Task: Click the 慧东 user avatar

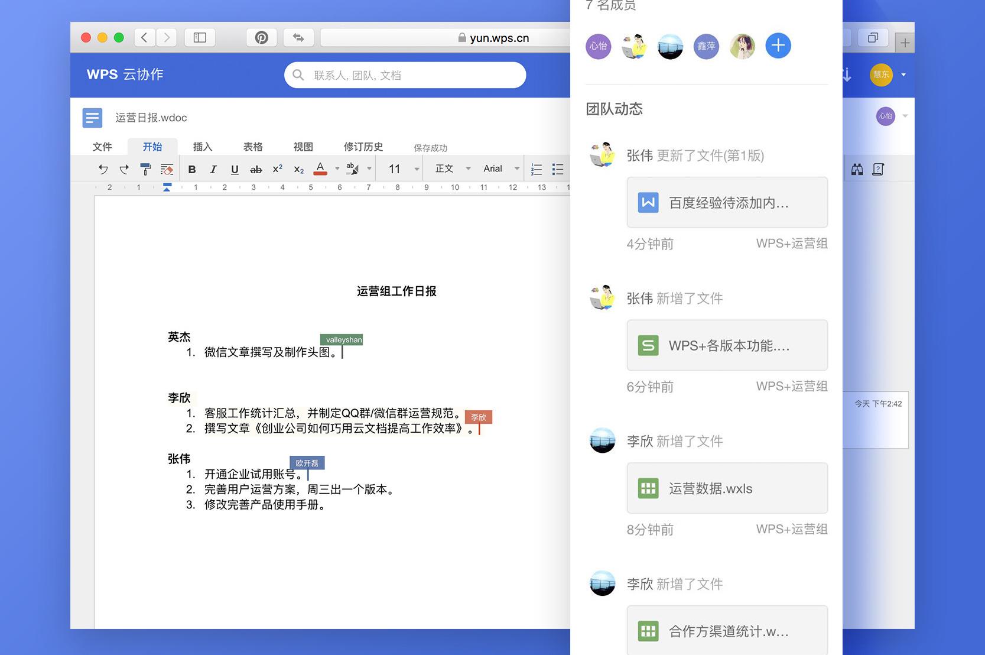Action: click(x=881, y=74)
